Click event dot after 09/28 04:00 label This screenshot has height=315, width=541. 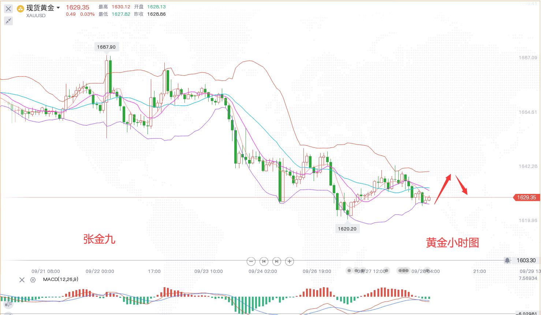(427, 271)
